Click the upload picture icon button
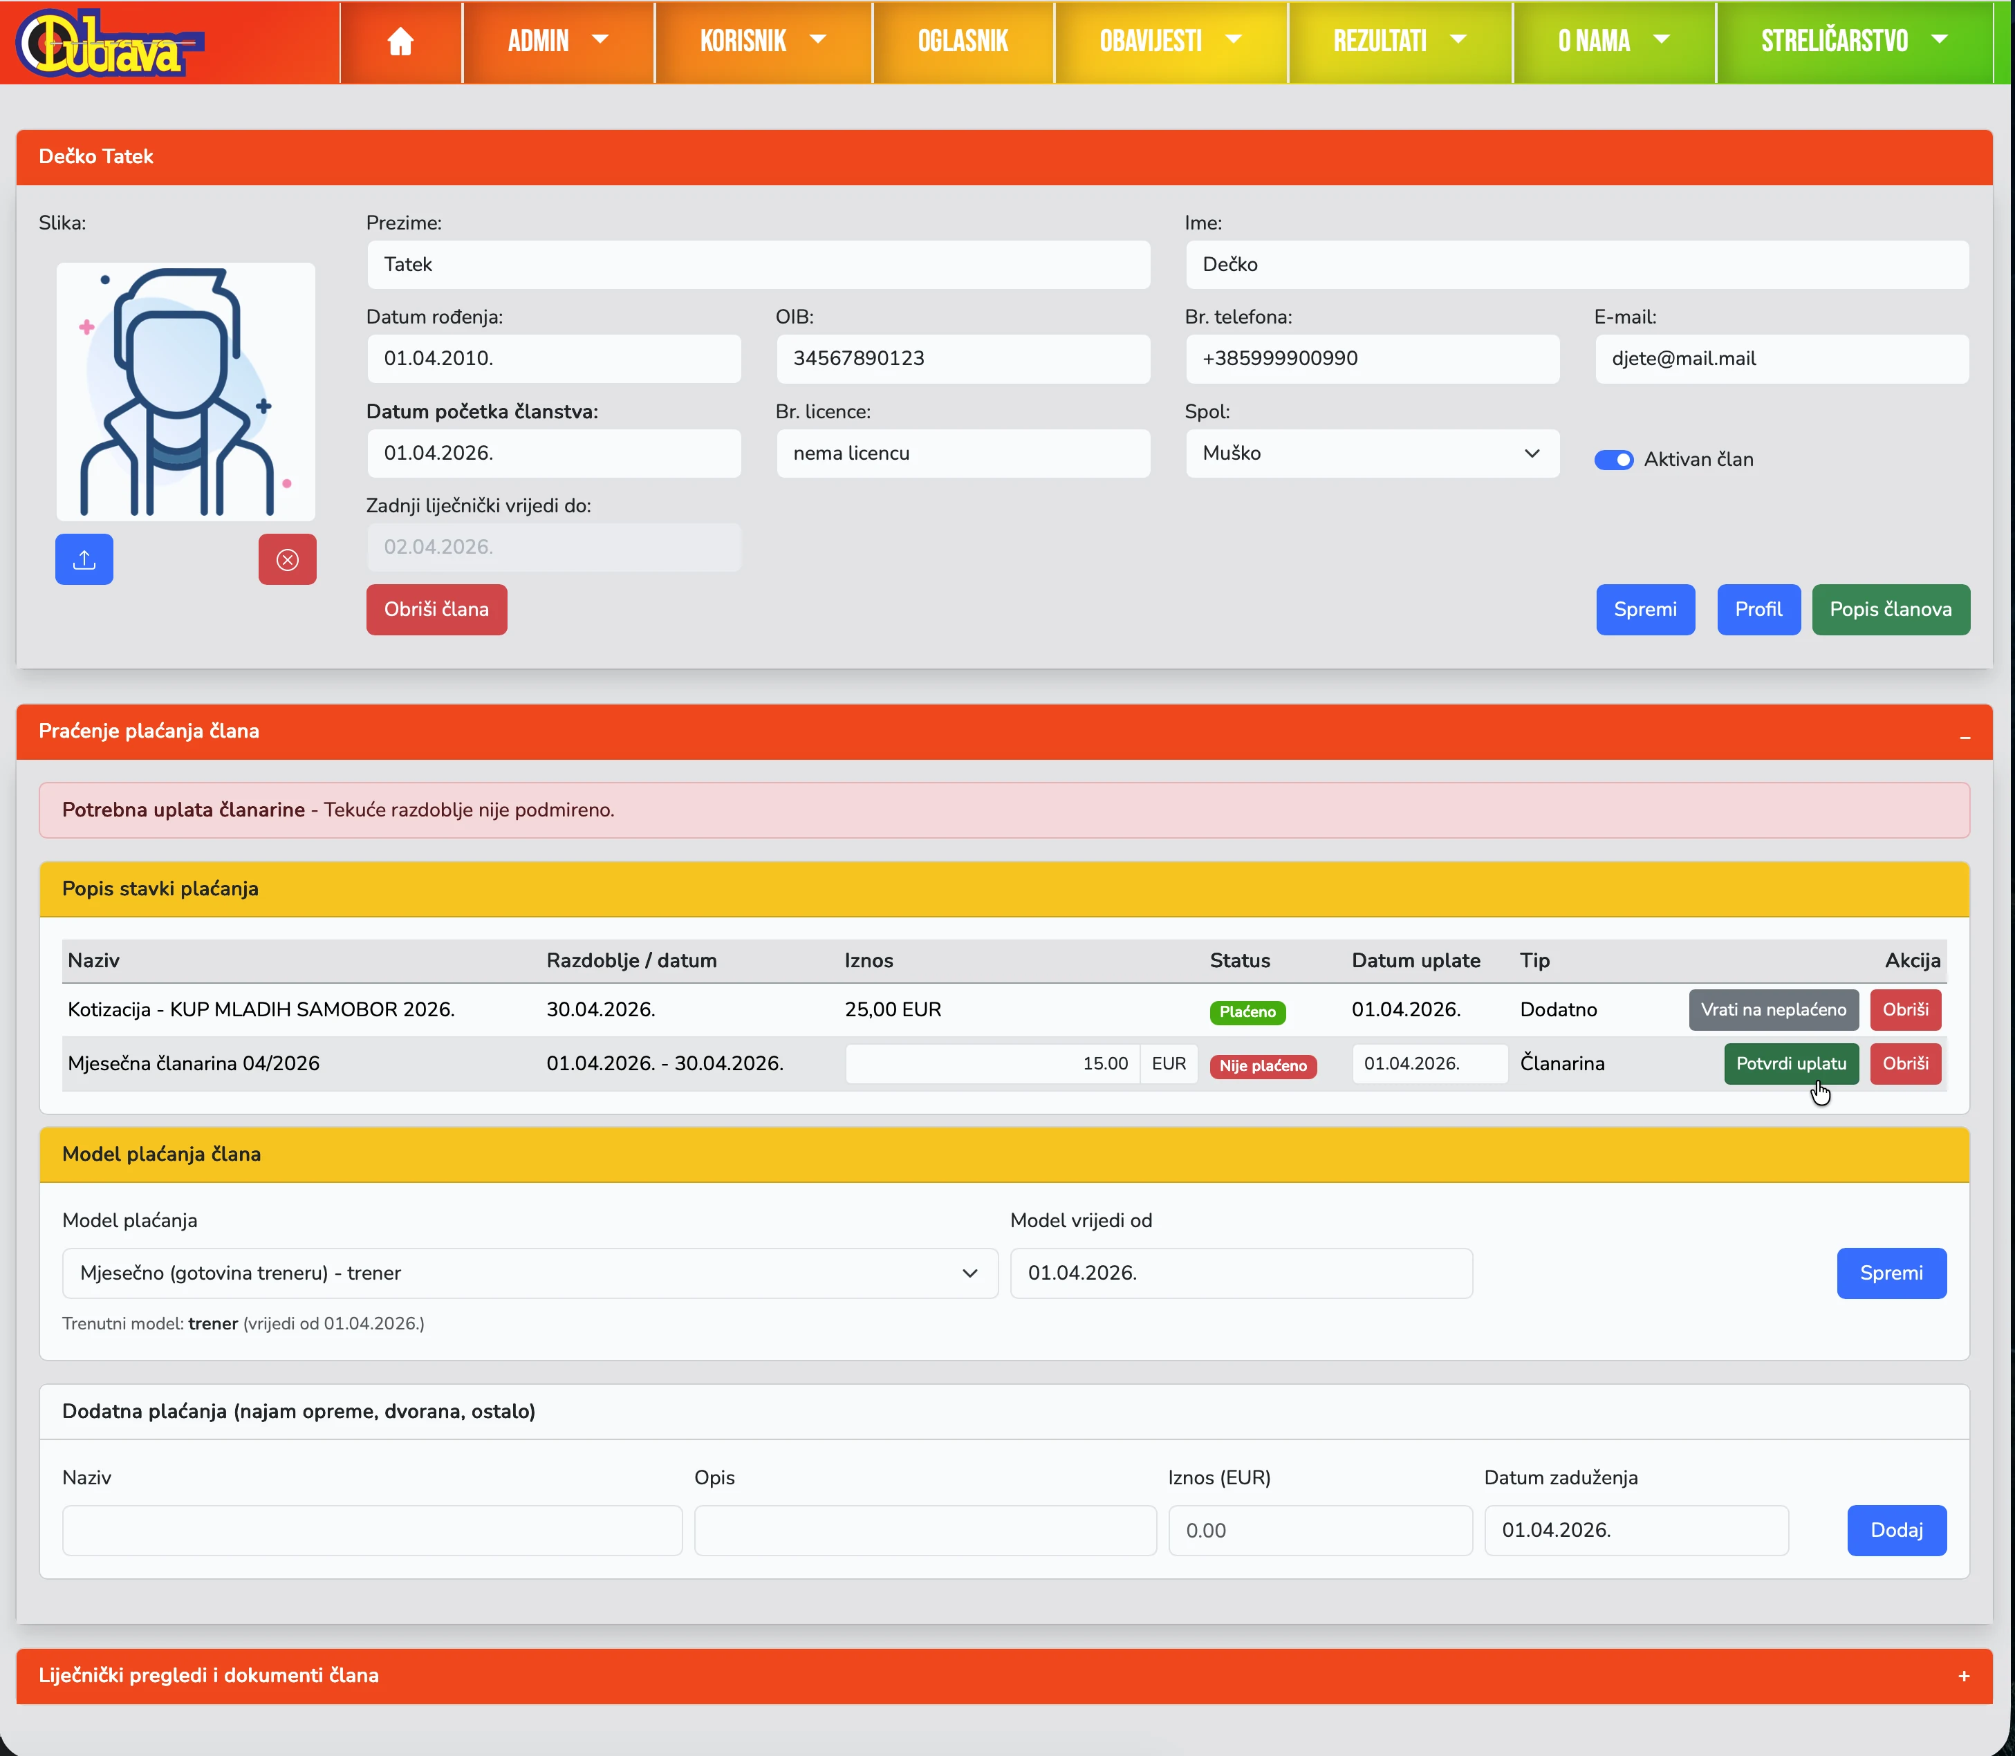 click(x=84, y=559)
